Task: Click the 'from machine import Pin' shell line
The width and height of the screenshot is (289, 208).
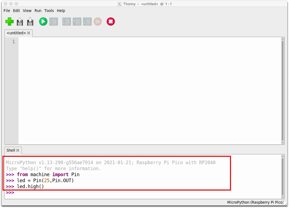Action: 48,175
